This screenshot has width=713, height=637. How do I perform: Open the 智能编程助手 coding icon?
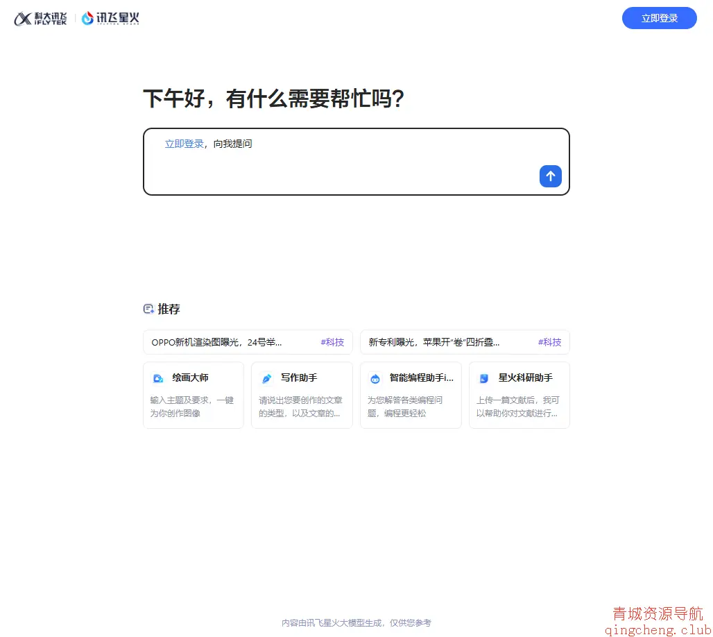click(375, 377)
